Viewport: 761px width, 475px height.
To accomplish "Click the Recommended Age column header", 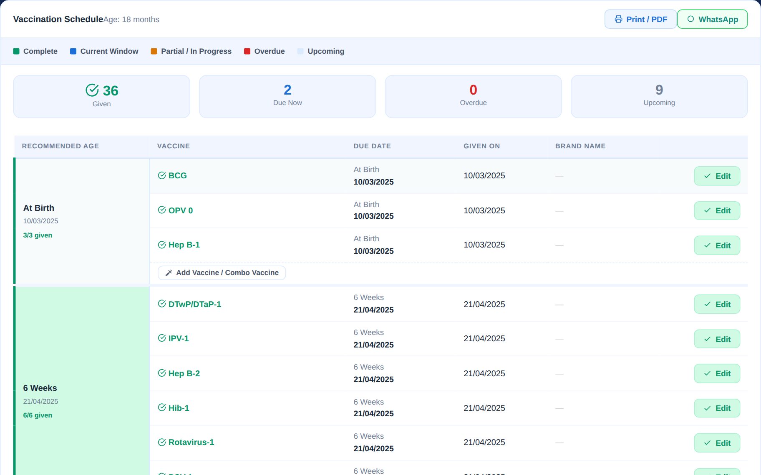I will point(60,146).
